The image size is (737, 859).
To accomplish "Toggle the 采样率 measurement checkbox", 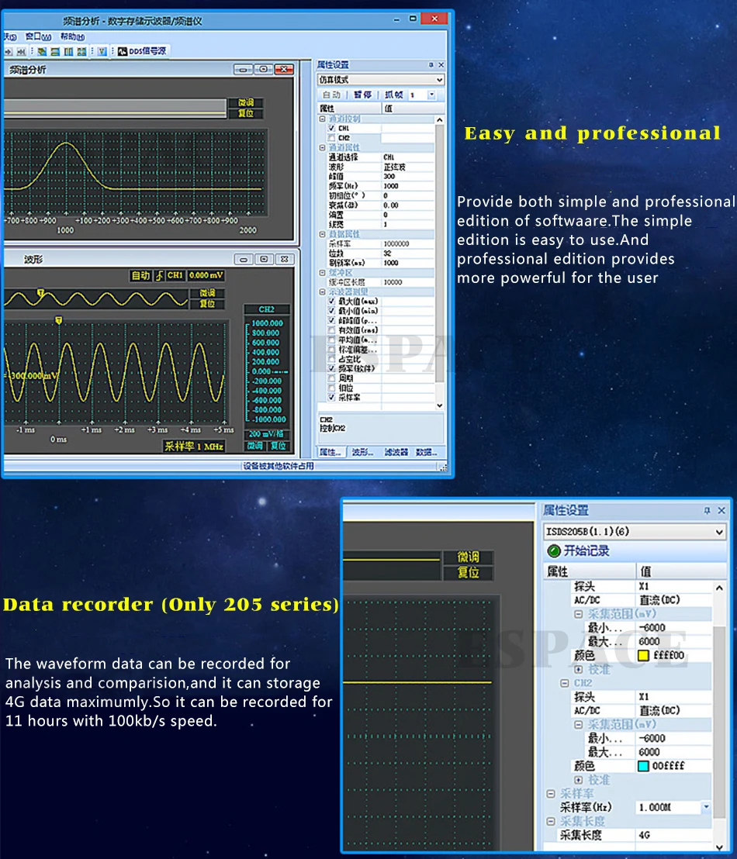I will 331,397.
